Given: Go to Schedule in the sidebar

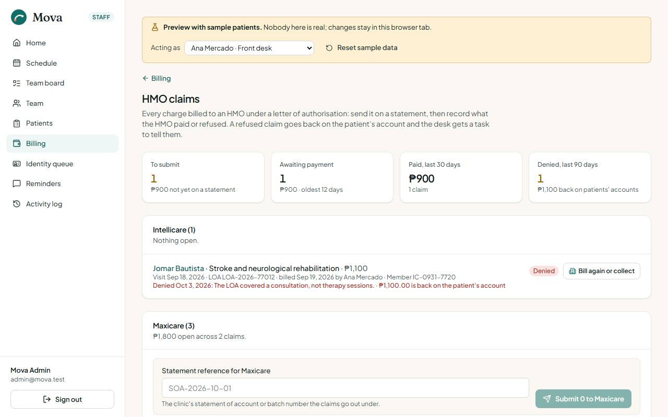Looking at the screenshot, I should (x=63, y=63).
